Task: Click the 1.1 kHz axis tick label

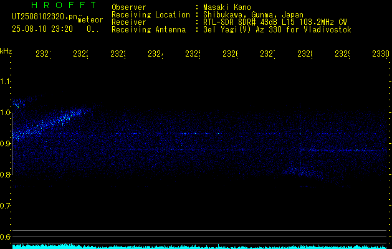Action: tap(5, 82)
